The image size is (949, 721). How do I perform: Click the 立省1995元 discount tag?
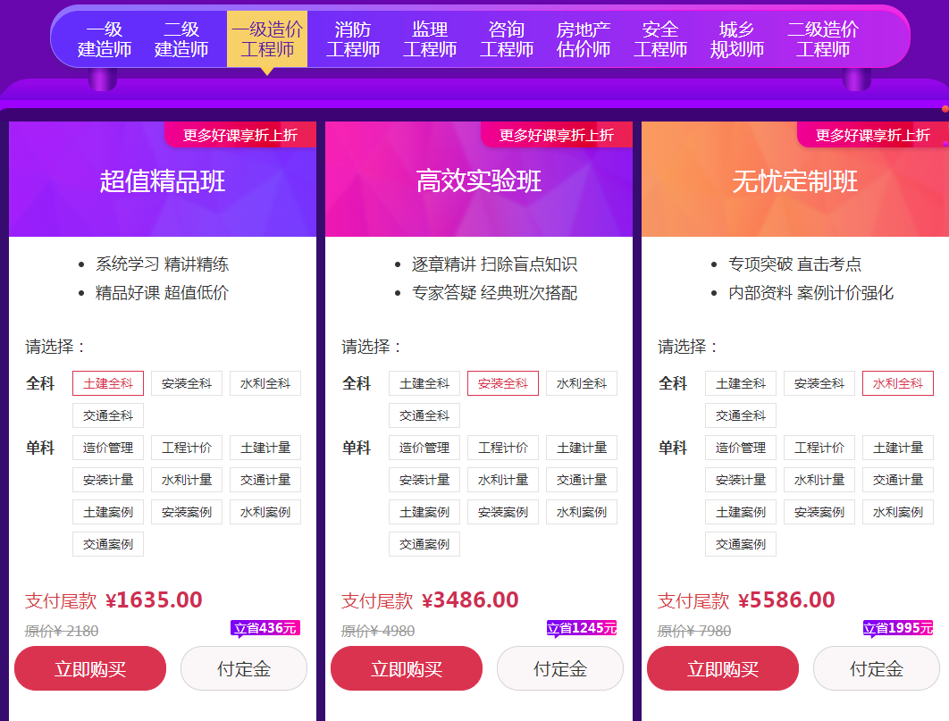[x=897, y=628]
